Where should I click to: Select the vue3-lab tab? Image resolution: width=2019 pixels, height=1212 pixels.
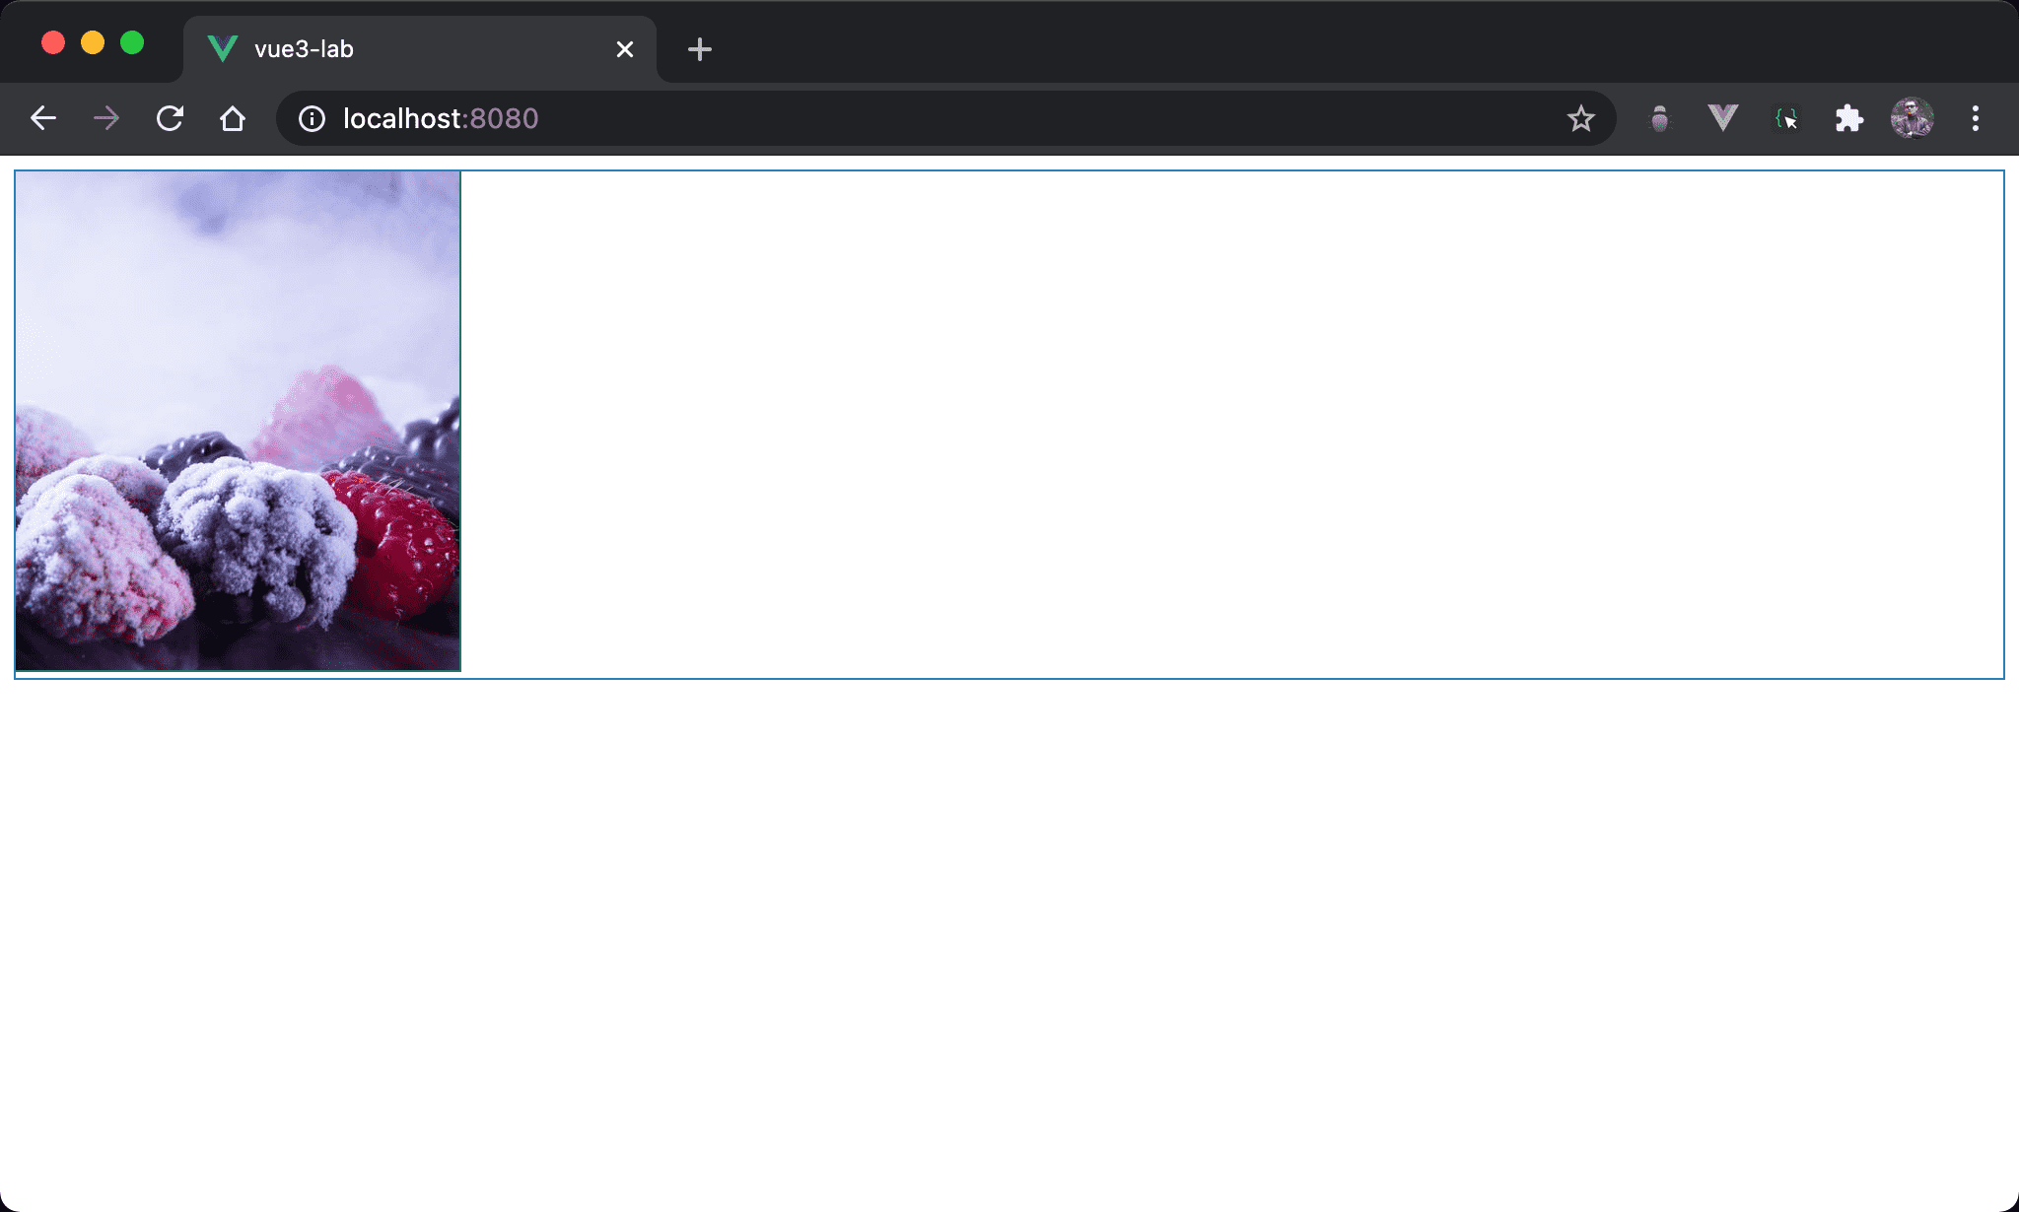394,49
